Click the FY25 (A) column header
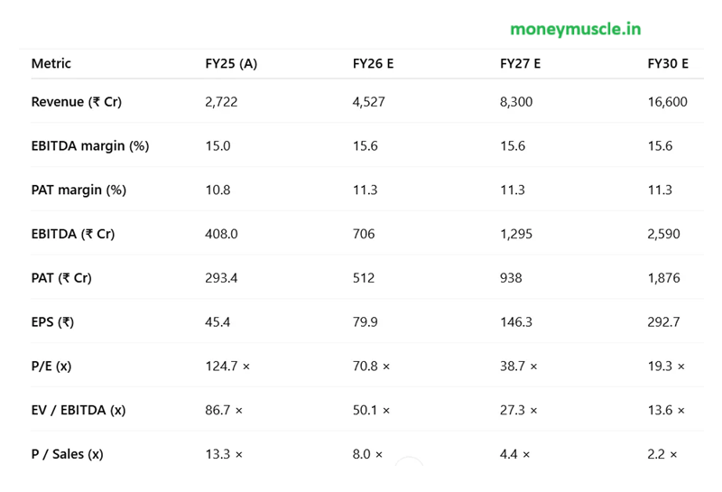 231,63
